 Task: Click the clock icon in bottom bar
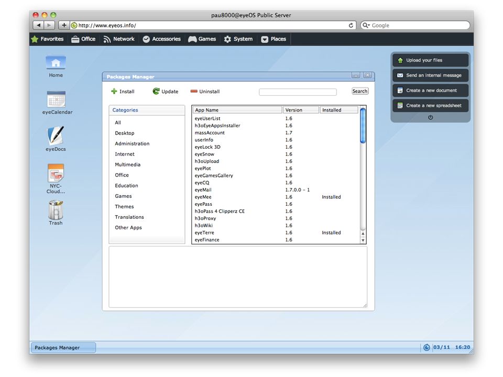click(x=427, y=348)
